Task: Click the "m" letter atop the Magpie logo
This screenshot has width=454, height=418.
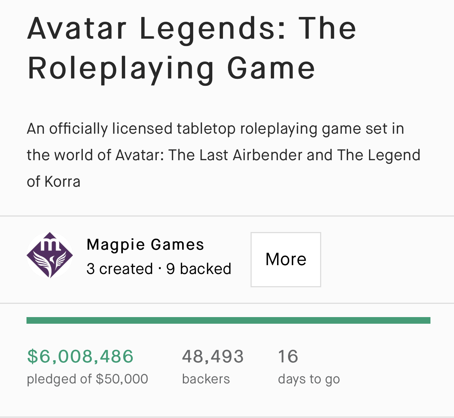Action: [50, 243]
